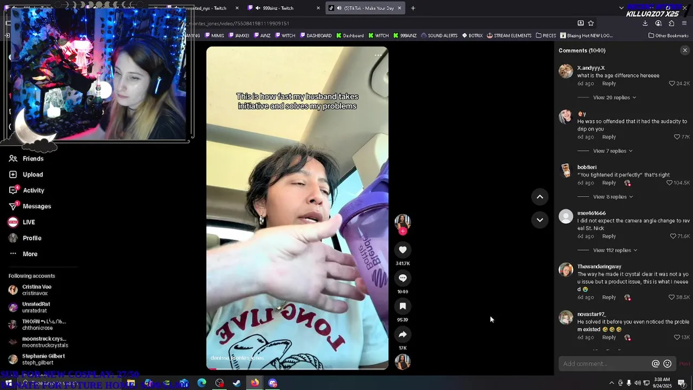Open Discord from the taskbar

tap(272, 383)
